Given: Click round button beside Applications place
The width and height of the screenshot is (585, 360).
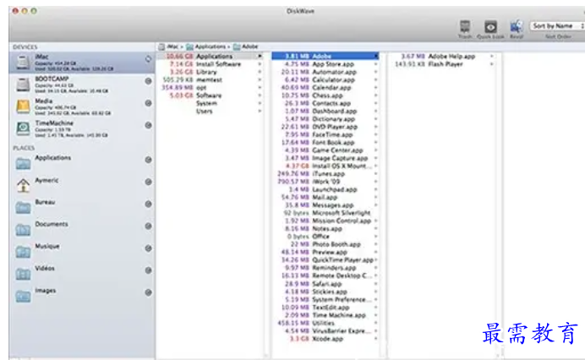Looking at the screenshot, I should [x=148, y=160].
